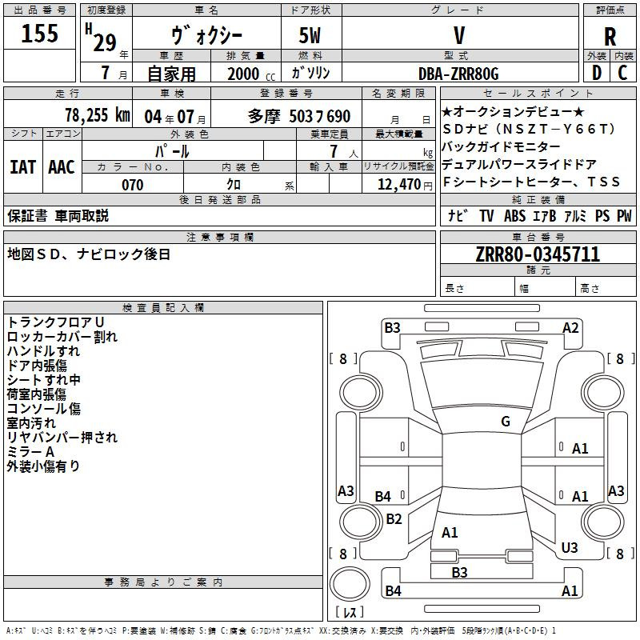Select the ABS equipment item
This screenshot has height=640, width=640.
pos(514,216)
